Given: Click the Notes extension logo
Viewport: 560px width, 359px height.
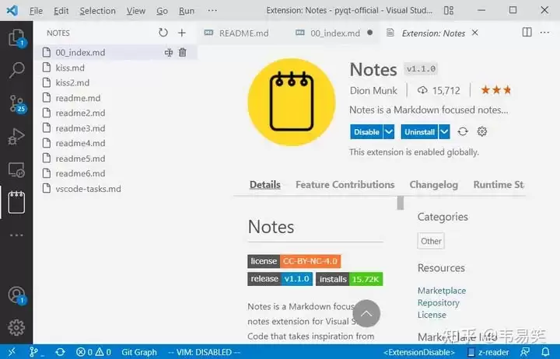Looking at the screenshot, I should coord(292,102).
